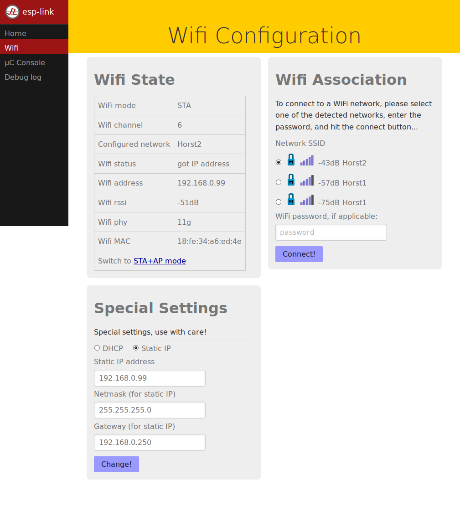
Task: Click the Wifi Association heading
Action: coord(341,80)
